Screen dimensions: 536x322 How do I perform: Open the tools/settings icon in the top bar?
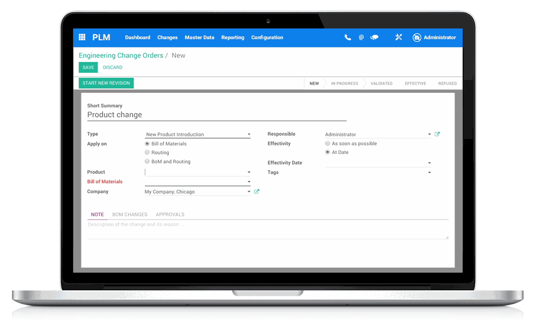pyautogui.click(x=398, y=37)
